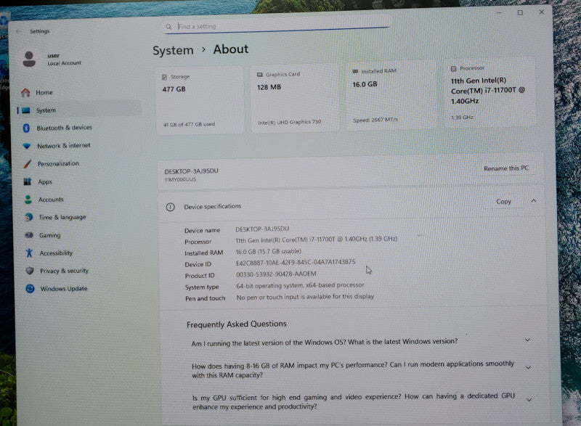Collapse the Device specifications section
581x426 pixels.
(533, 201)
